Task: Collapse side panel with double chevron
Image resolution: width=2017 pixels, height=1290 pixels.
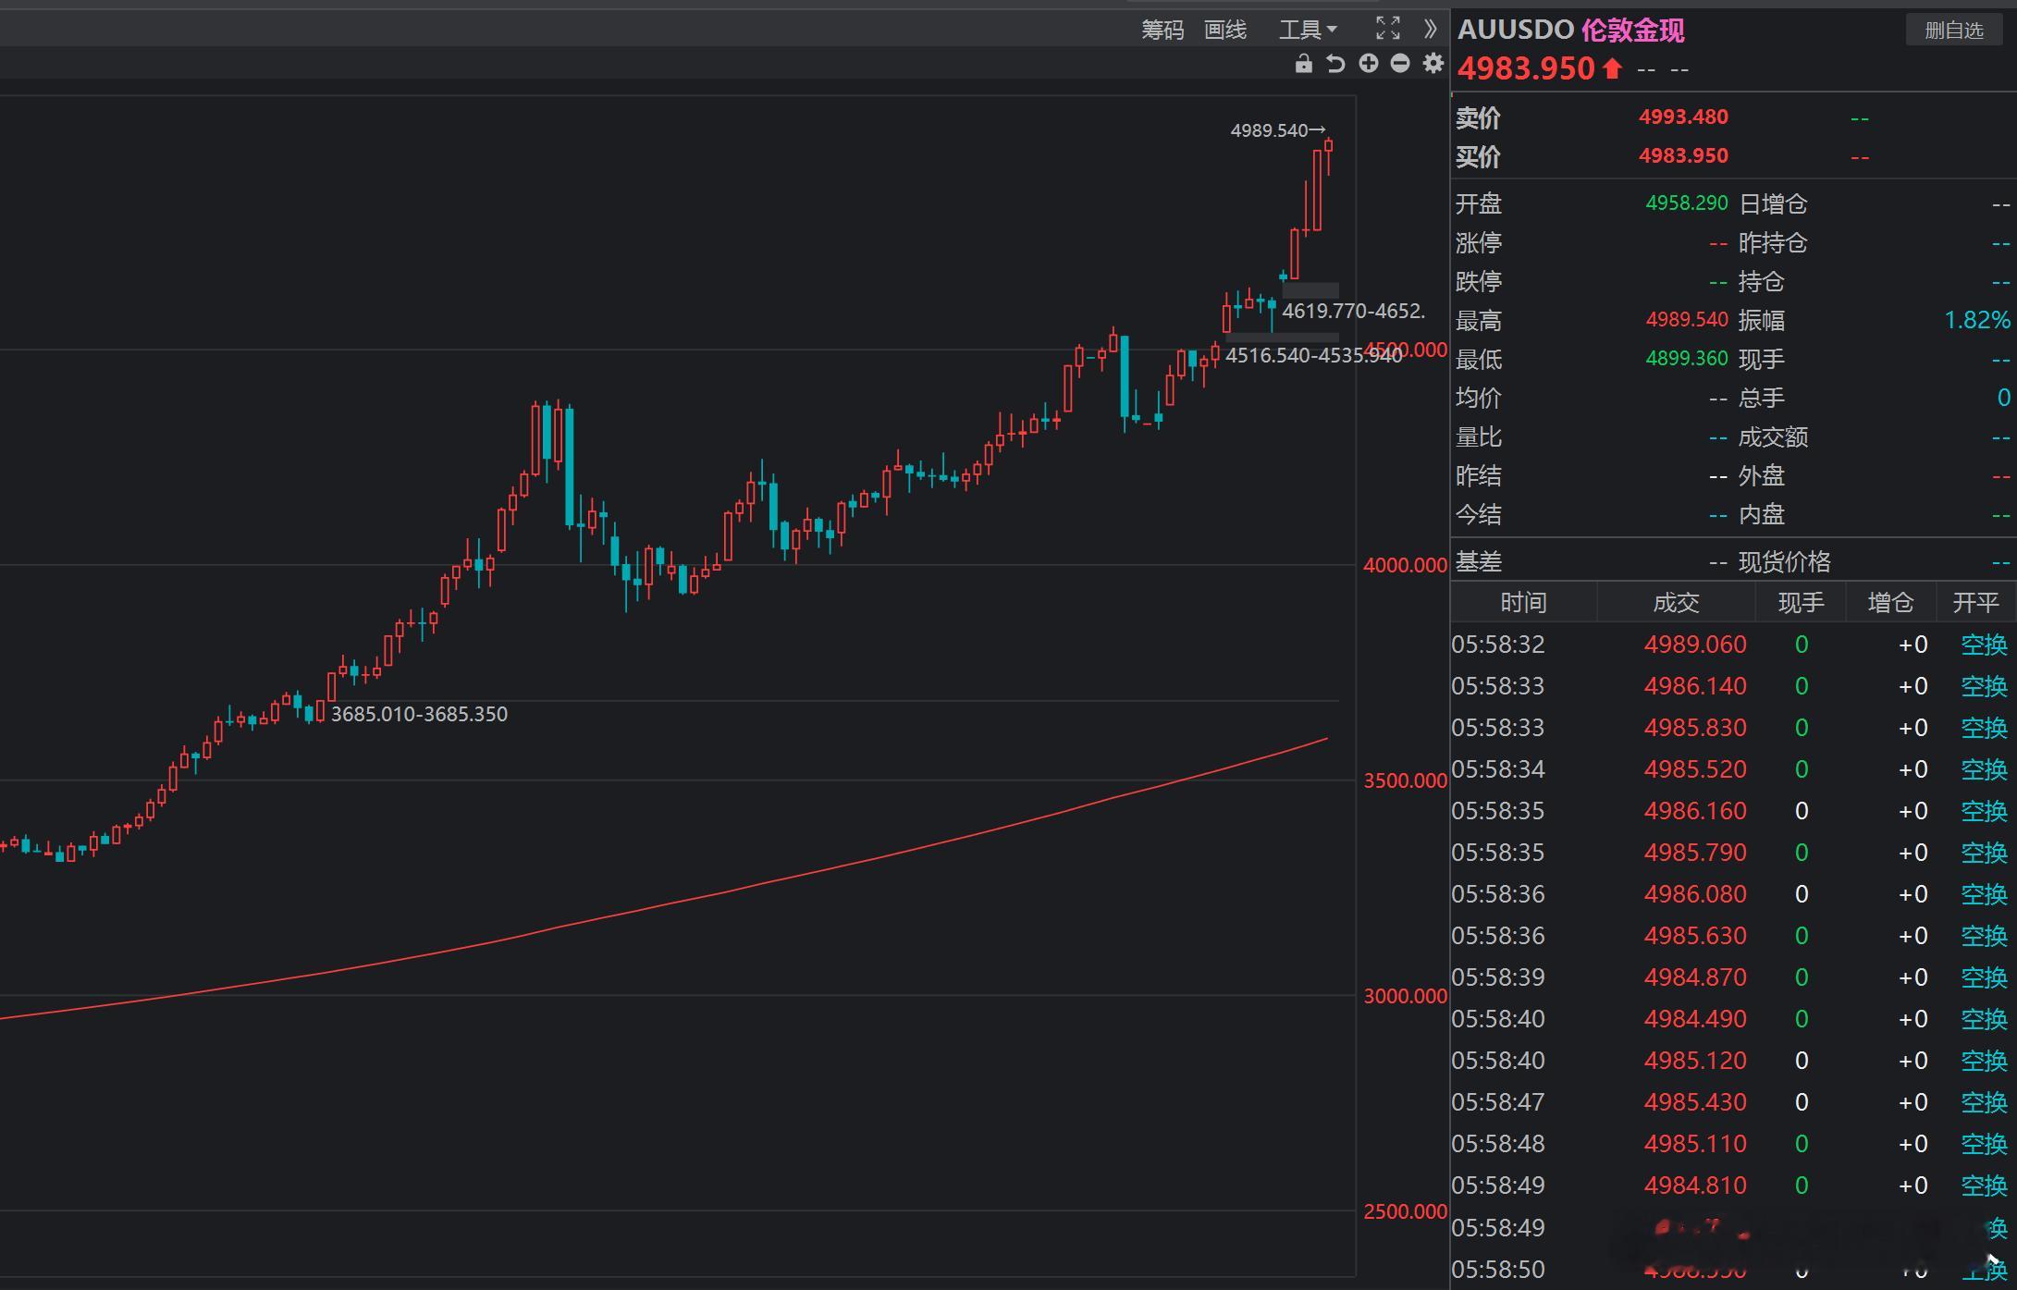Action: click(x=1430, y=29)
